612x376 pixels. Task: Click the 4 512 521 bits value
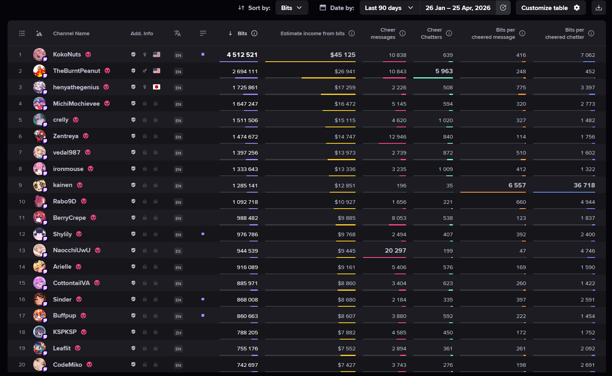coord(242,54)
